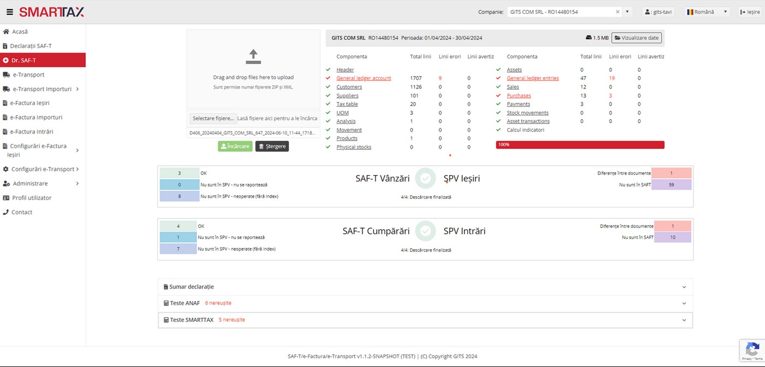Click the reCAPTCHA badge
The width and height of the screenshot is (765, 367).
pyautogui.click(x=752, y=351)
